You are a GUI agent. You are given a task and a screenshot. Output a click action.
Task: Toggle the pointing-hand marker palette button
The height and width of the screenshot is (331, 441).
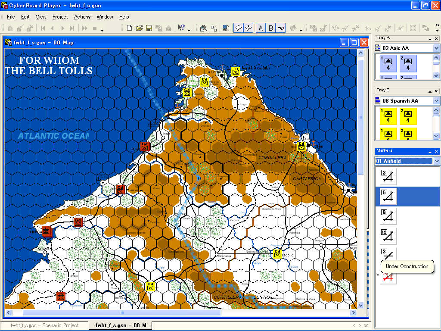(x=281, y=28)
